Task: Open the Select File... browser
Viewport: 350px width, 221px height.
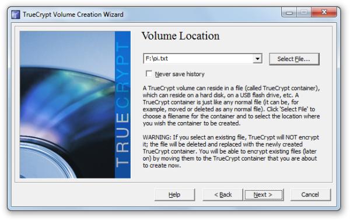Action: tap(294, 59)
